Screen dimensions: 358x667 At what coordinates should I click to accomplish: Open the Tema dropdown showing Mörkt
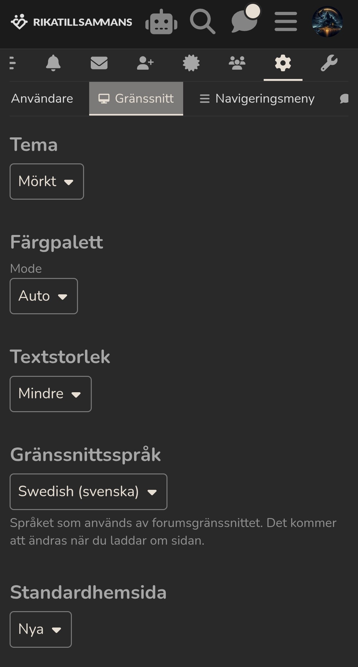[47, 181]
